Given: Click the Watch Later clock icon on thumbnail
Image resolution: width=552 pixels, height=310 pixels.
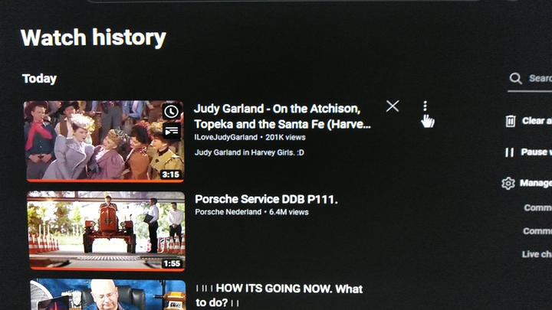Looking at the screenshot, I should (171, 112).
